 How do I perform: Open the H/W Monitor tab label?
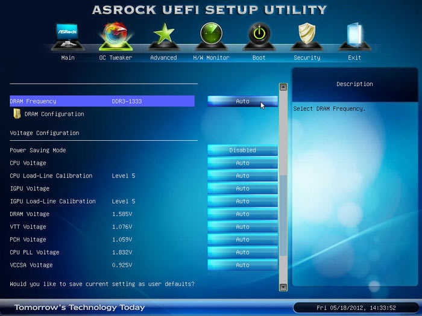click(211, 58)
